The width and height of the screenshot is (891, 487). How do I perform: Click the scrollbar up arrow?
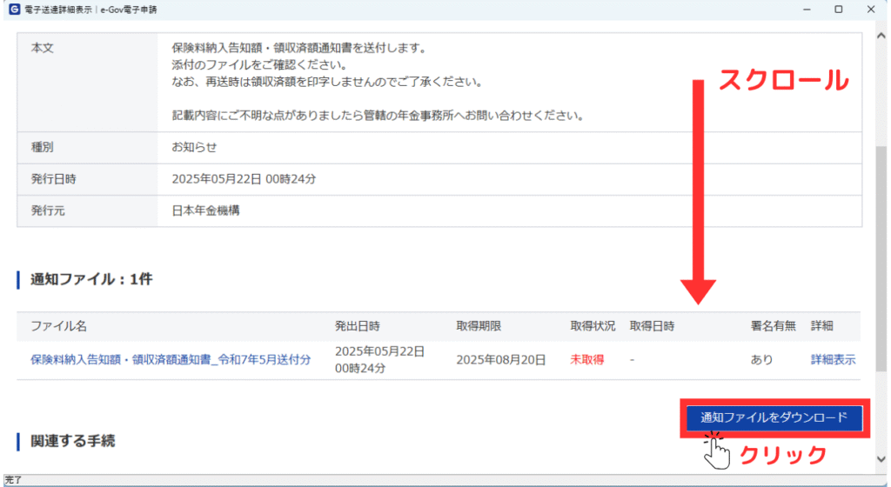881,35
